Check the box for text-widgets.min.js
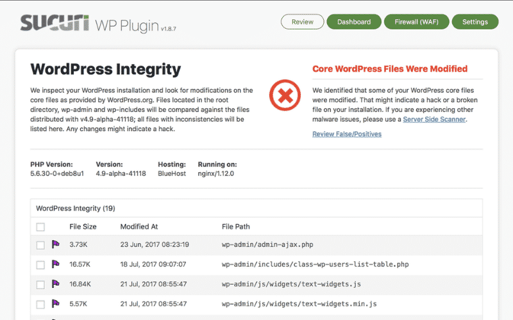This screenshot has width=513, height=320. click(x=40, y=305)
